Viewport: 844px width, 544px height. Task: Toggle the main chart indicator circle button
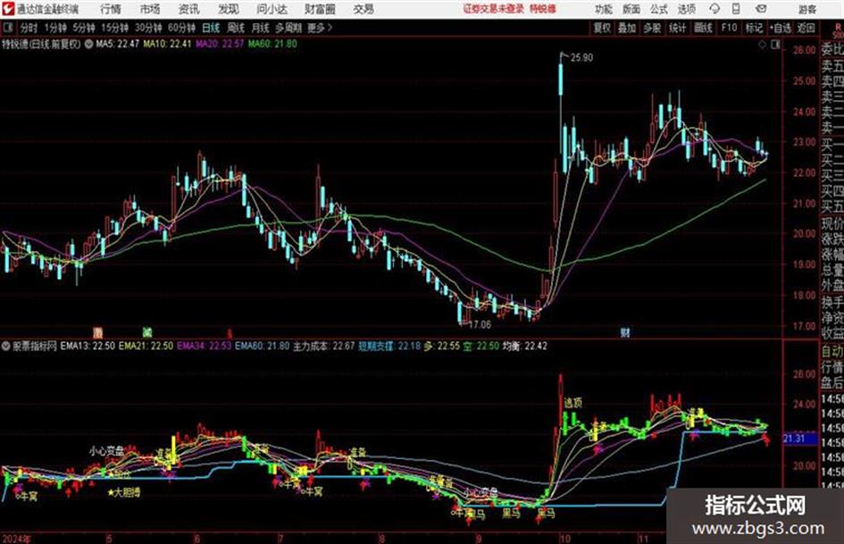[x=88, y=44]
